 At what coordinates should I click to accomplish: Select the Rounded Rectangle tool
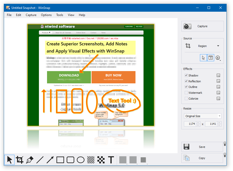point(70,160)
